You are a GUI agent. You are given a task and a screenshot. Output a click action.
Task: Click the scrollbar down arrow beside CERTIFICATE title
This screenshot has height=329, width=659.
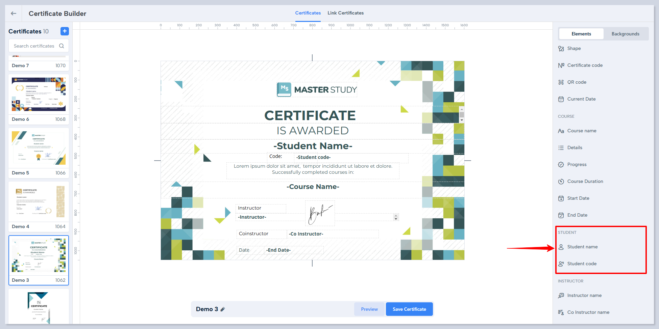[x=462, y=120]
